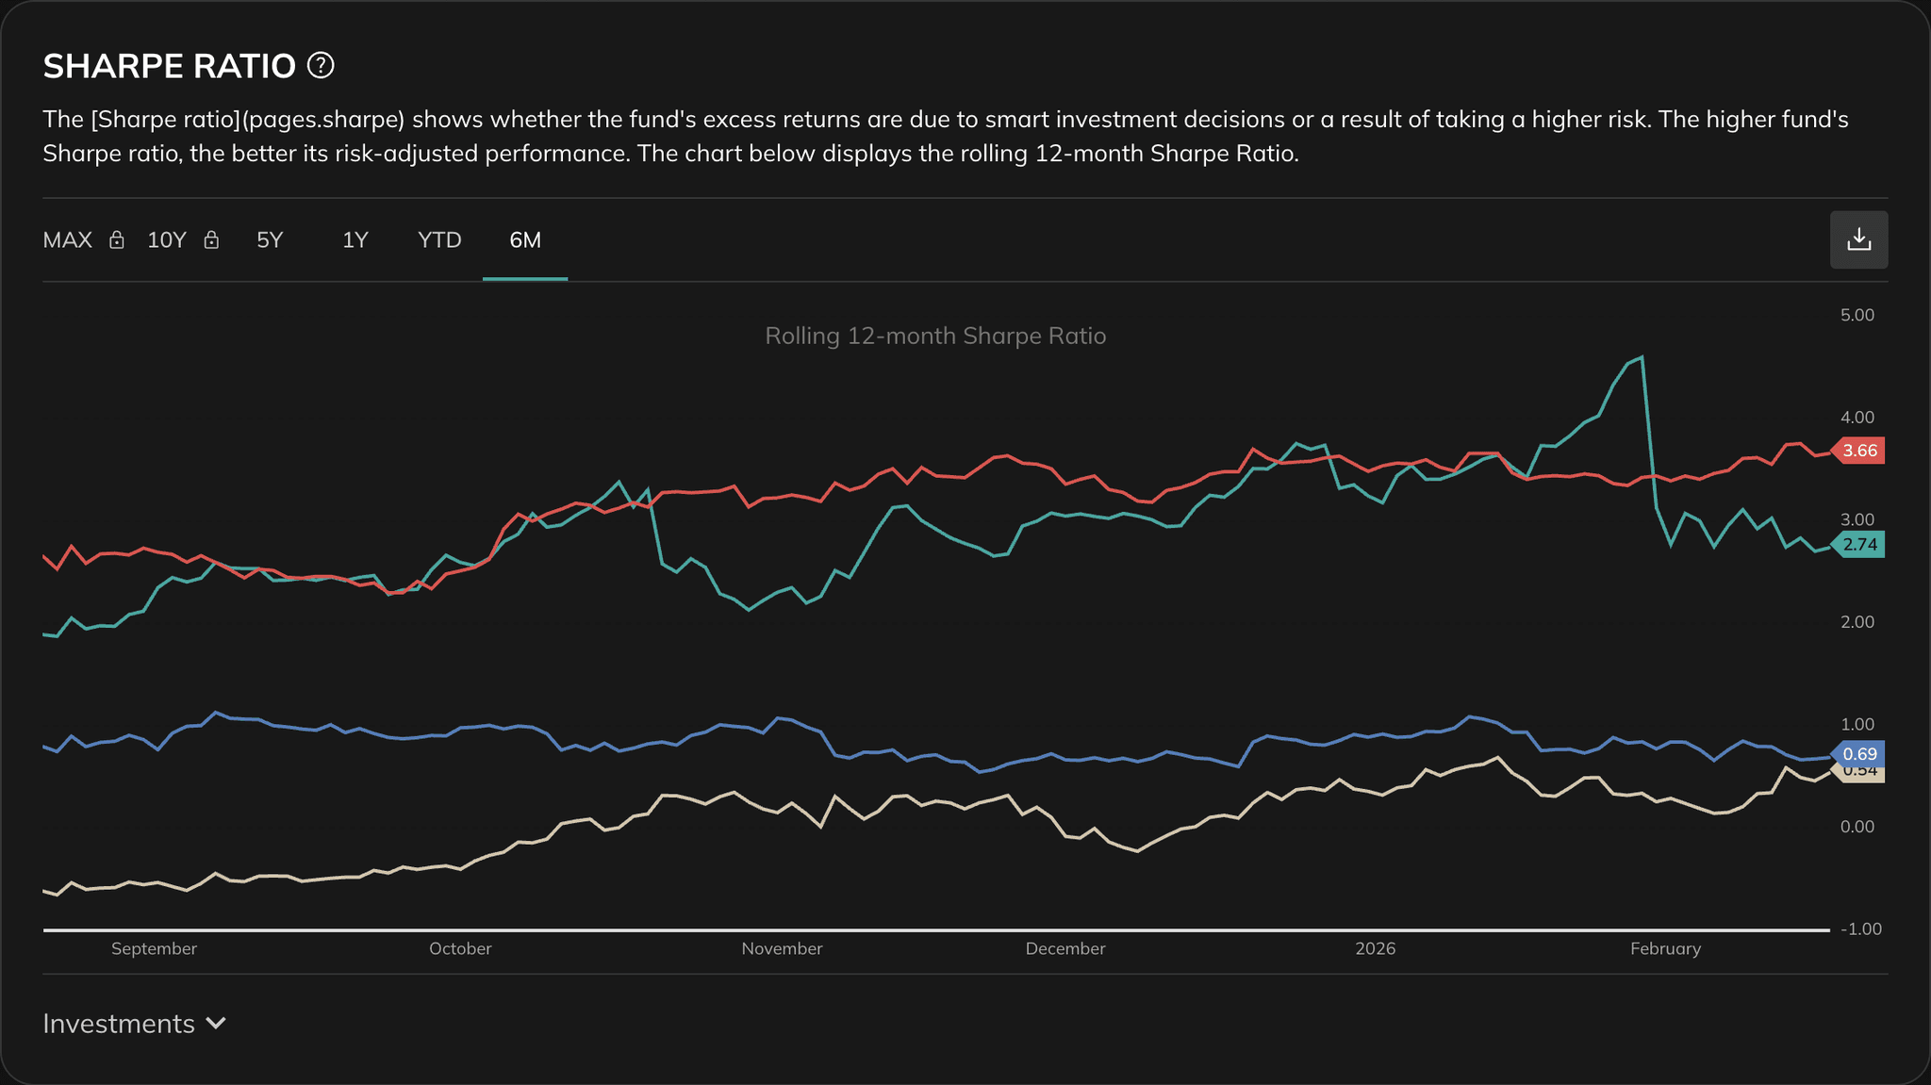Select the MAX time range
Screen dimensions: 1931x1085
tap(66, 240)
